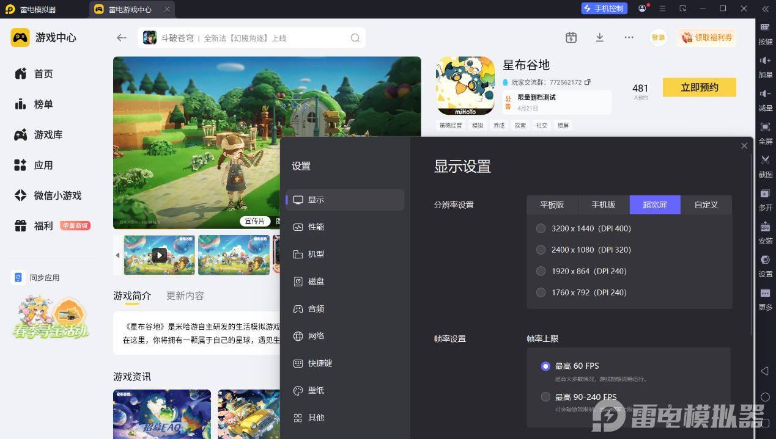Enable 最高 90-240 FPS frame rate
Image resolution: width=776 pixels, height=439 pixels.
[545, 397]
